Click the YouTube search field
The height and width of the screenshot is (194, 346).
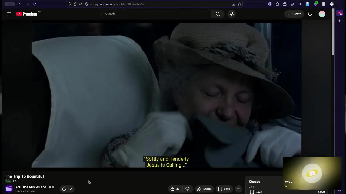coord(157,14)
